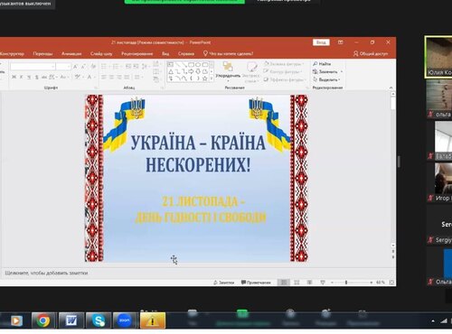Click the Общий доступ share button
Viewport: 452px width, 334px height.
point(371,53)
